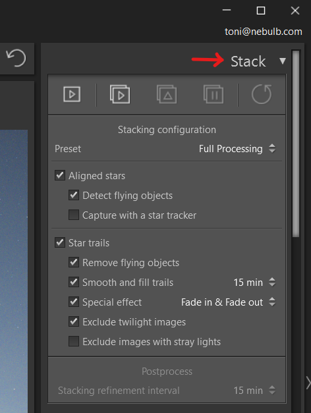Toggle Detect flying objects checkbox
The image size is (311, 413).
pyautogui.click(x=74, y=195)
